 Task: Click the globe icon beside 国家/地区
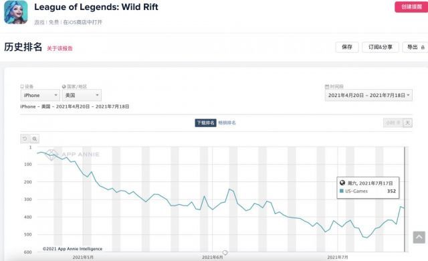[64, 86]
